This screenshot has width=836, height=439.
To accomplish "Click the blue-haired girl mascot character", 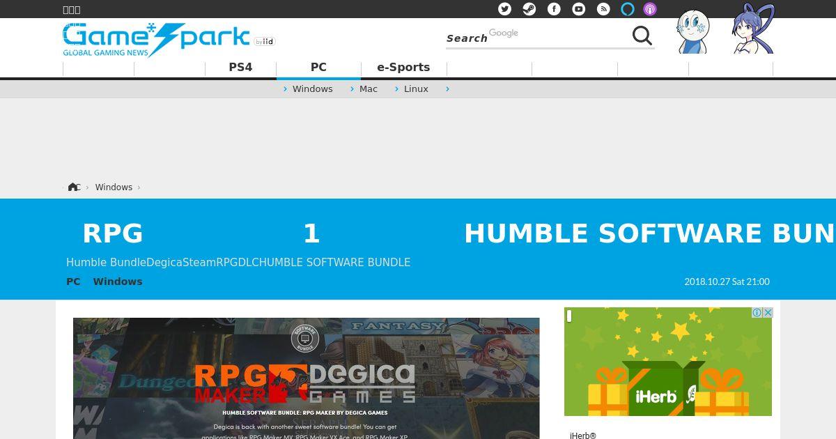I will [x=752, y=29].
